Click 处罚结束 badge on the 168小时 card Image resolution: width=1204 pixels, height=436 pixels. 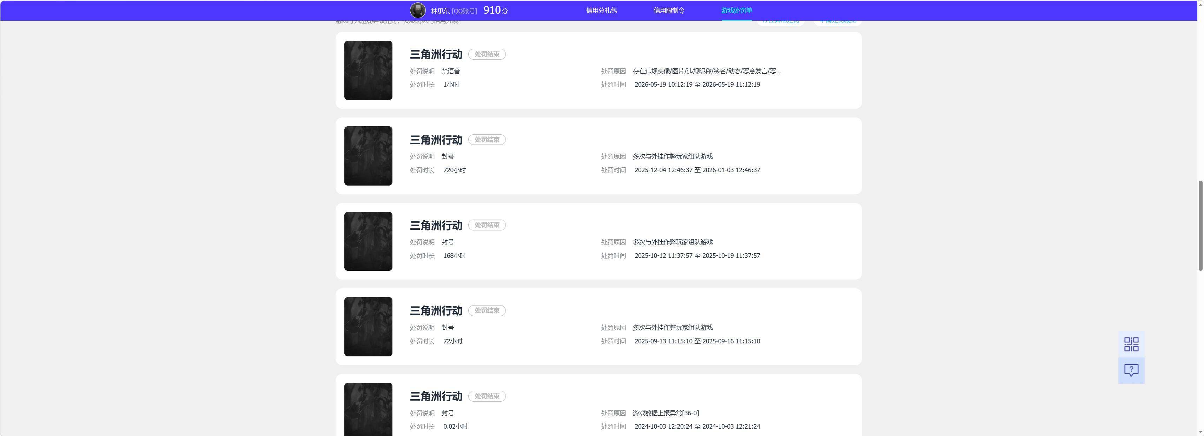[x=487, y=225]
